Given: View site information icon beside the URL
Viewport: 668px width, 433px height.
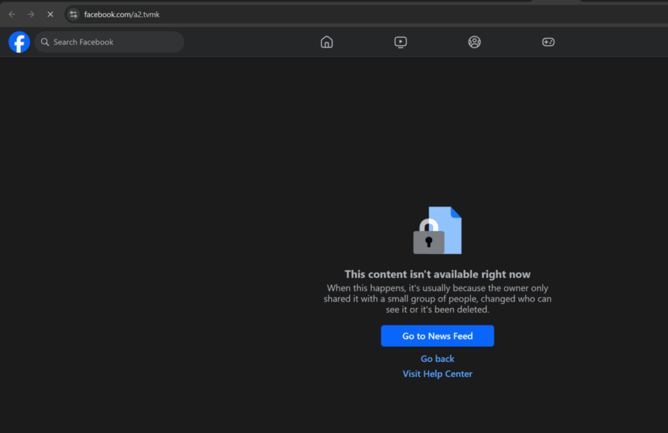Looking at the screenshot, I should [x=73, y=14].
